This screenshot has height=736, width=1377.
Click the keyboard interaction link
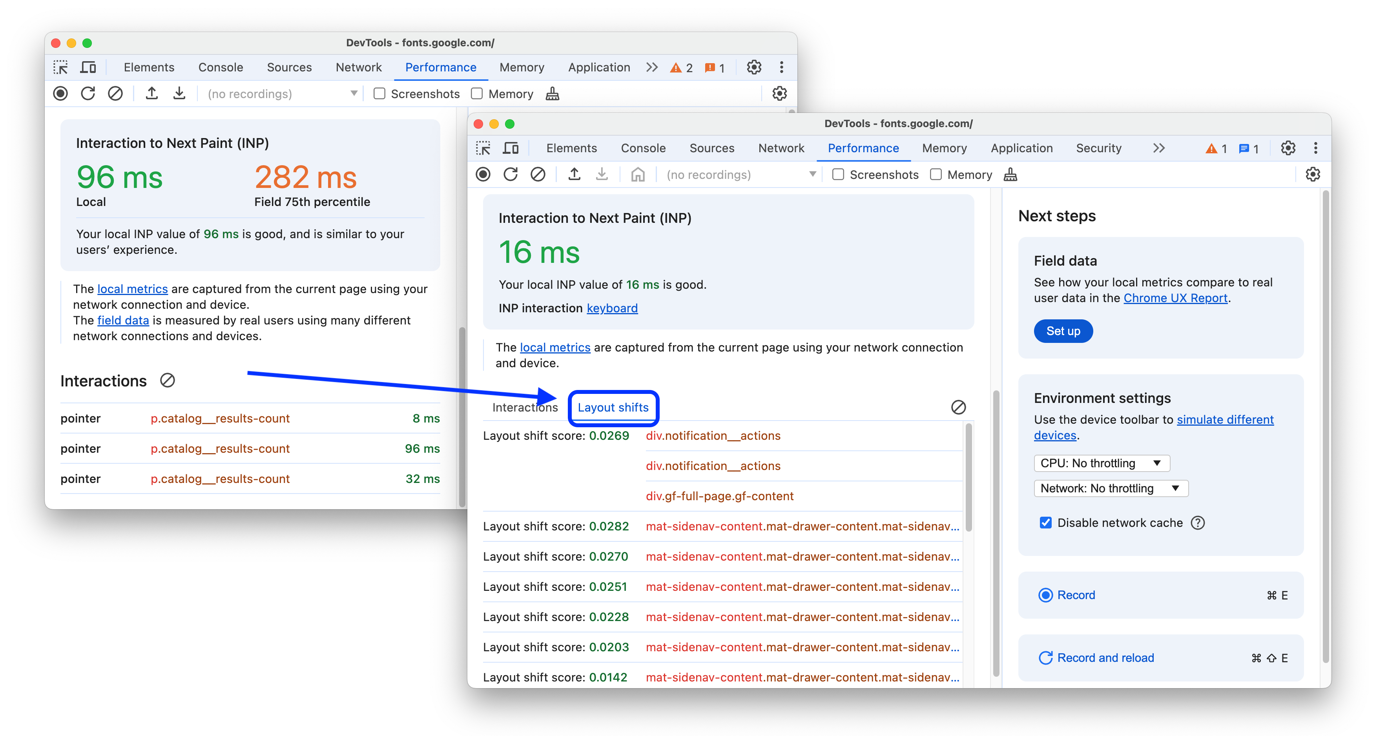(x=612, y=309)
